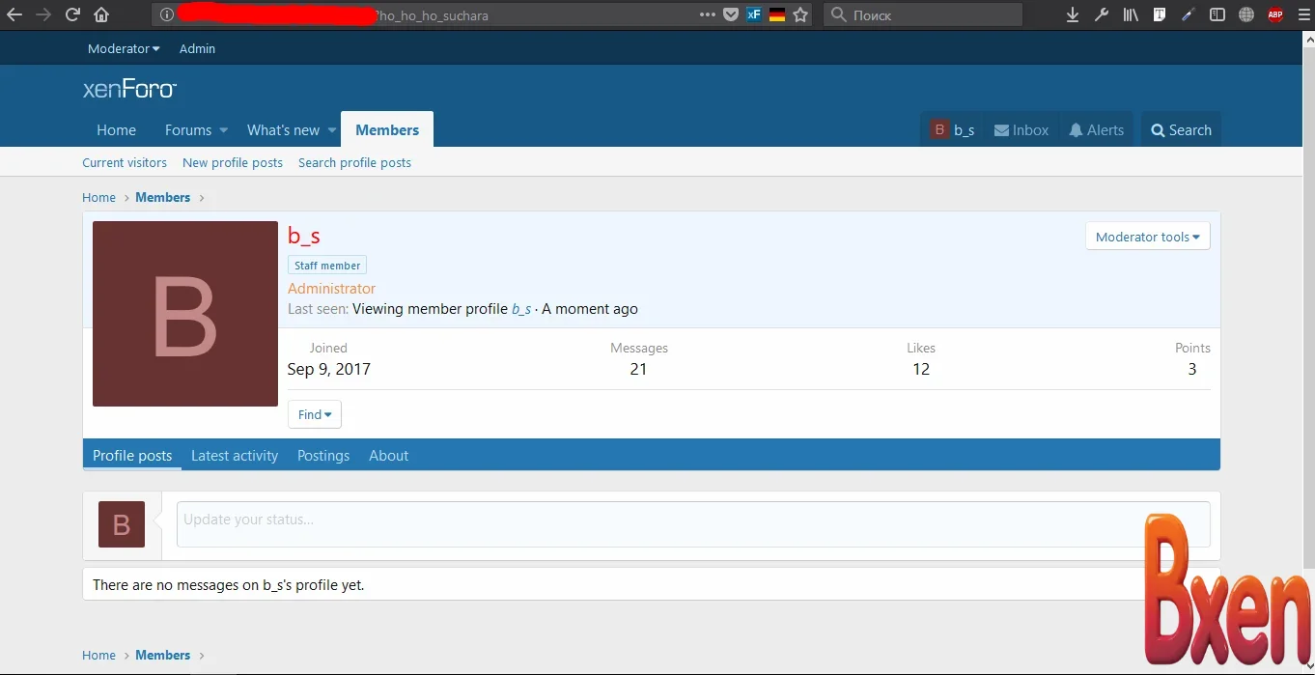Open the Current visitors link

125,162
